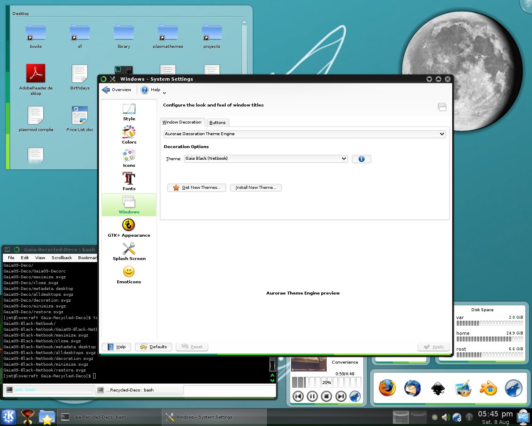The image size is (532, 426).
Task: Click the window decoration icon near the title
Action: [442, 107]
